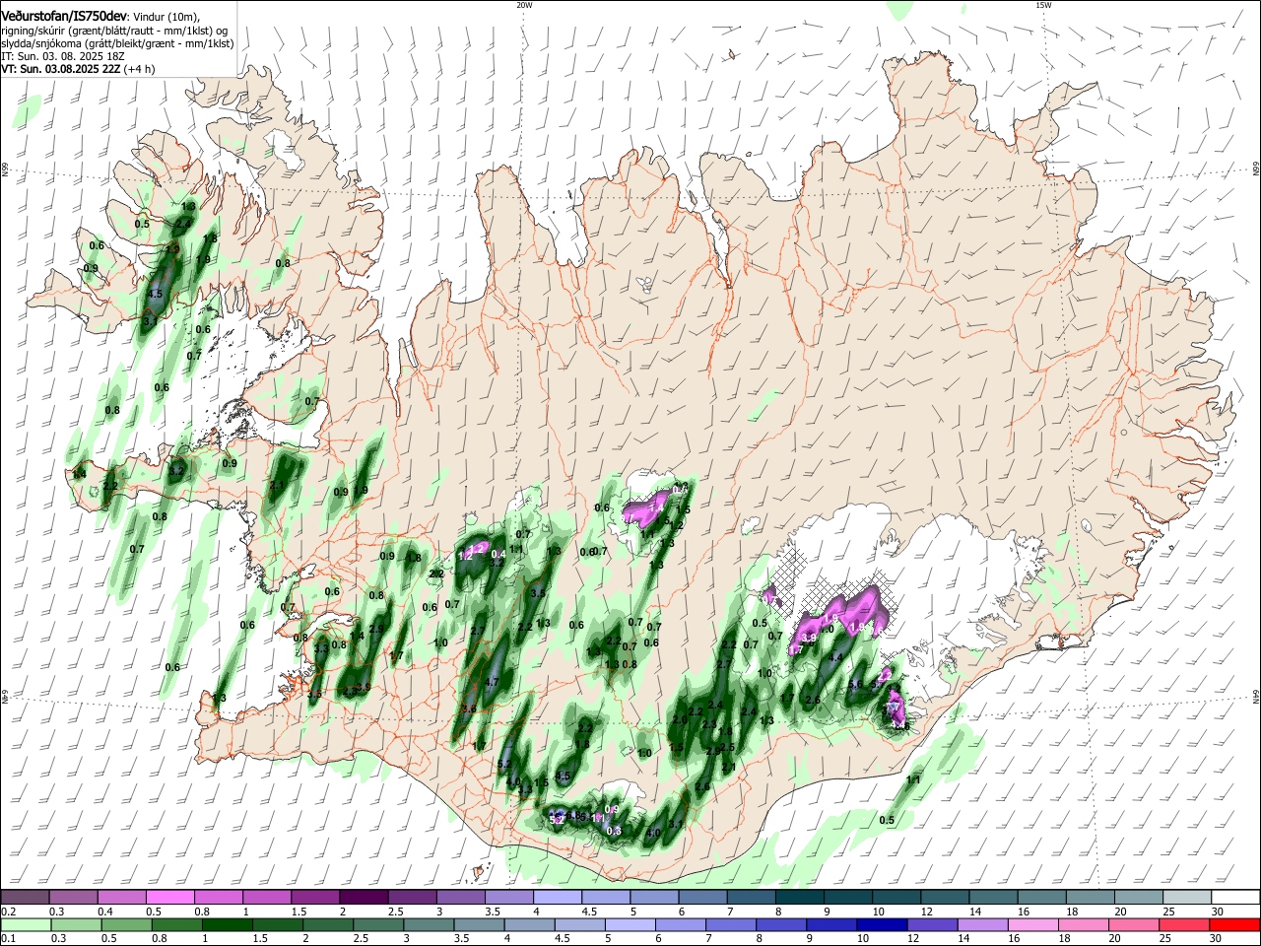Select the 'IT: Sun. 03. 08. 2025 18Z' line

click(62, 56)
